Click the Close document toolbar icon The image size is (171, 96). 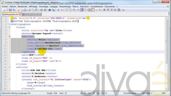click(x=18, y=10)
